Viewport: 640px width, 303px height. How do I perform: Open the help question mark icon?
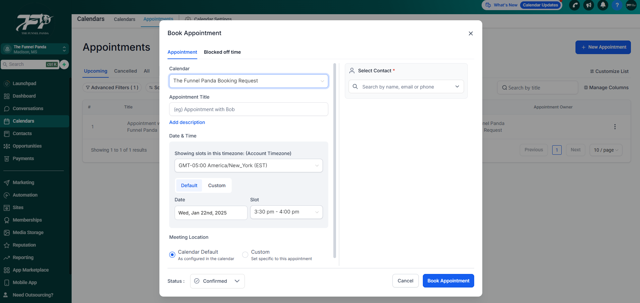click(x=617, y=5)
